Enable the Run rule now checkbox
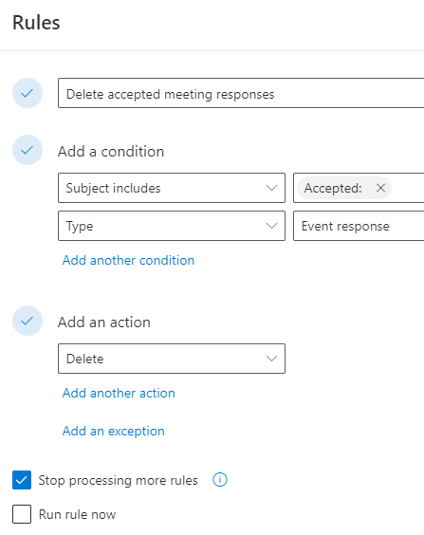This screenshot has height=535, width=424. [22, 514]
